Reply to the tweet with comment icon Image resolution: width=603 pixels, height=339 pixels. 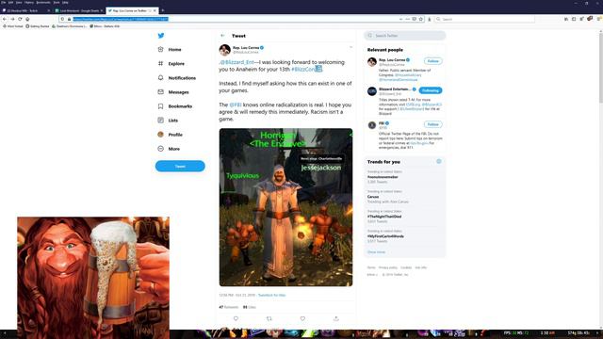pos(236,318)
